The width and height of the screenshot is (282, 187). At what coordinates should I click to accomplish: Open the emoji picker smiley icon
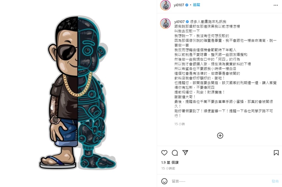coord(164,181)
